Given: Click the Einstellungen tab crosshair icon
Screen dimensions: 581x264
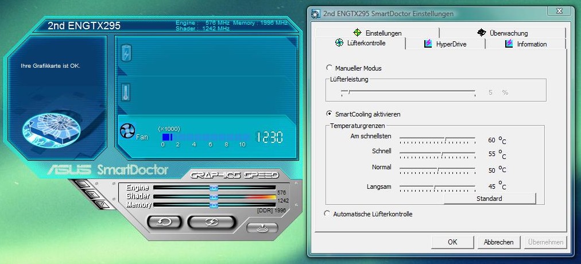Looking at the screenshot, I should pos(357,33).
